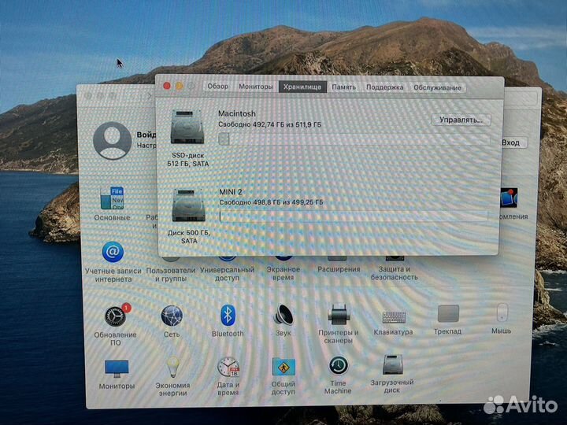
Task: Click text 'Свободно 492,74 ГБ из 511,9 ГБ'
Action: [x=270, y=124]
